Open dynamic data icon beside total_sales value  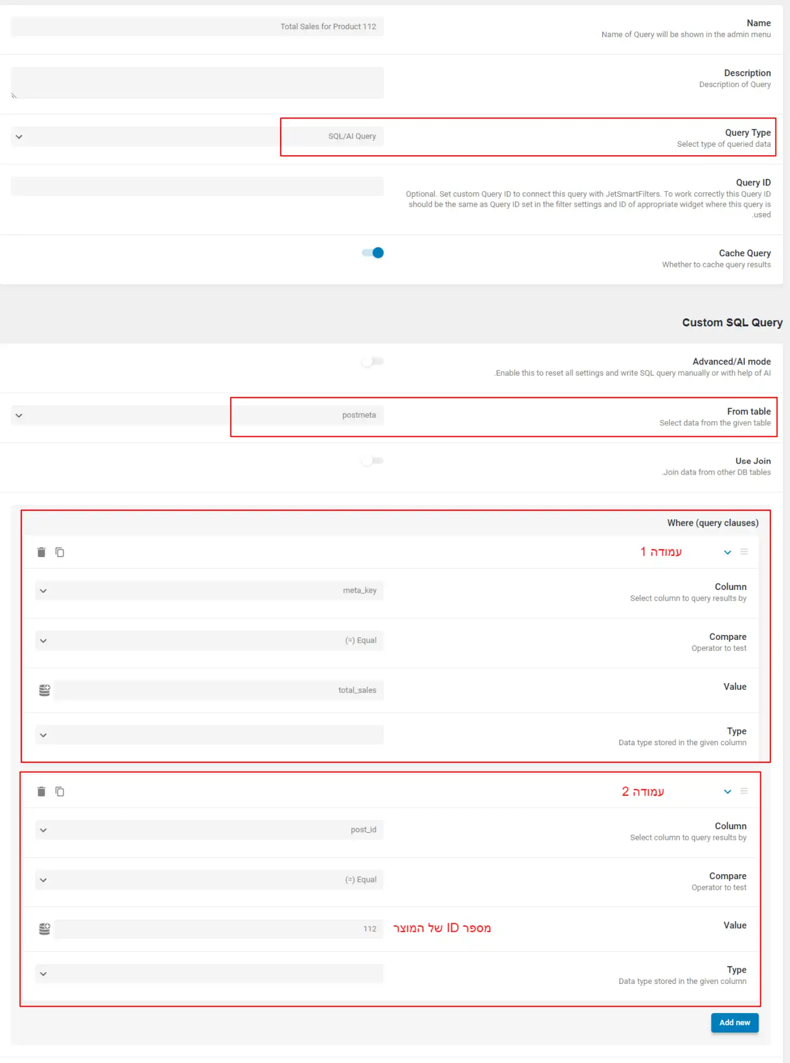click(45, 690)
